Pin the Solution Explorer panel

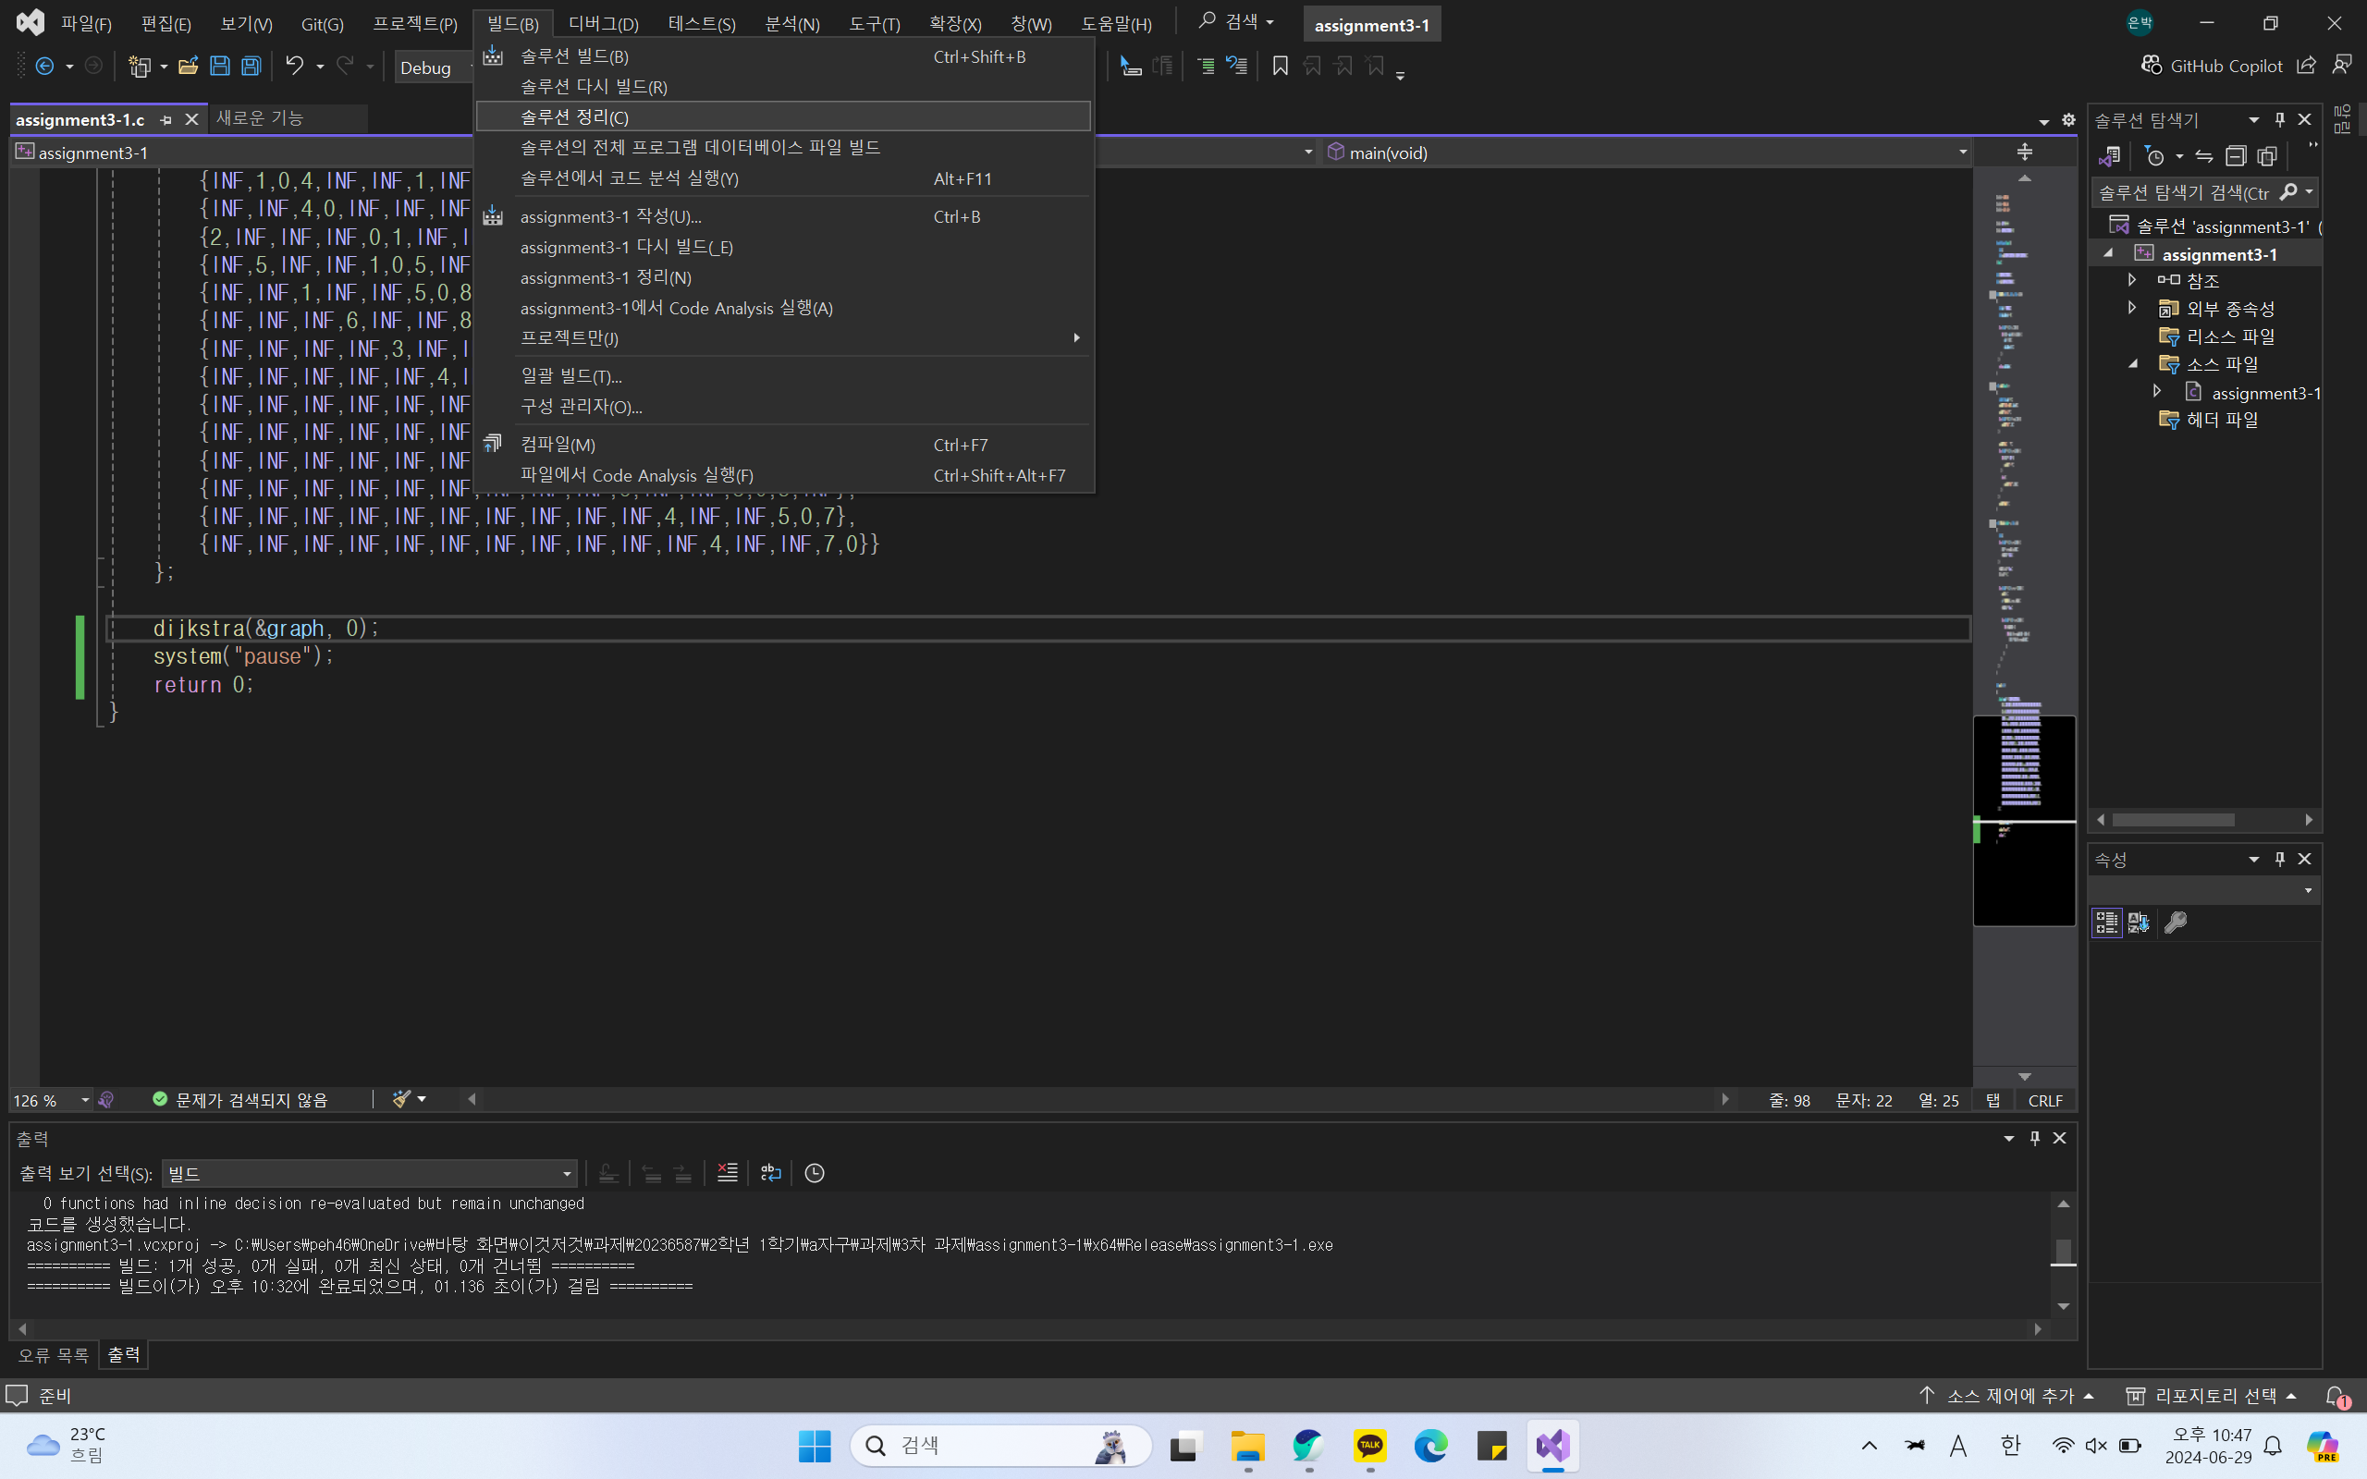click(x=2279, y=119)
